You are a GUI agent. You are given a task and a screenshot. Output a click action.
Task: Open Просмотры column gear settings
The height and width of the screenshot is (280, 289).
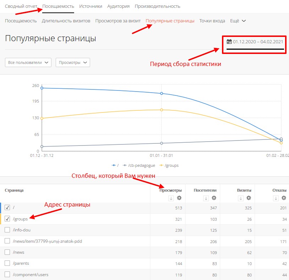coord(179,198)
